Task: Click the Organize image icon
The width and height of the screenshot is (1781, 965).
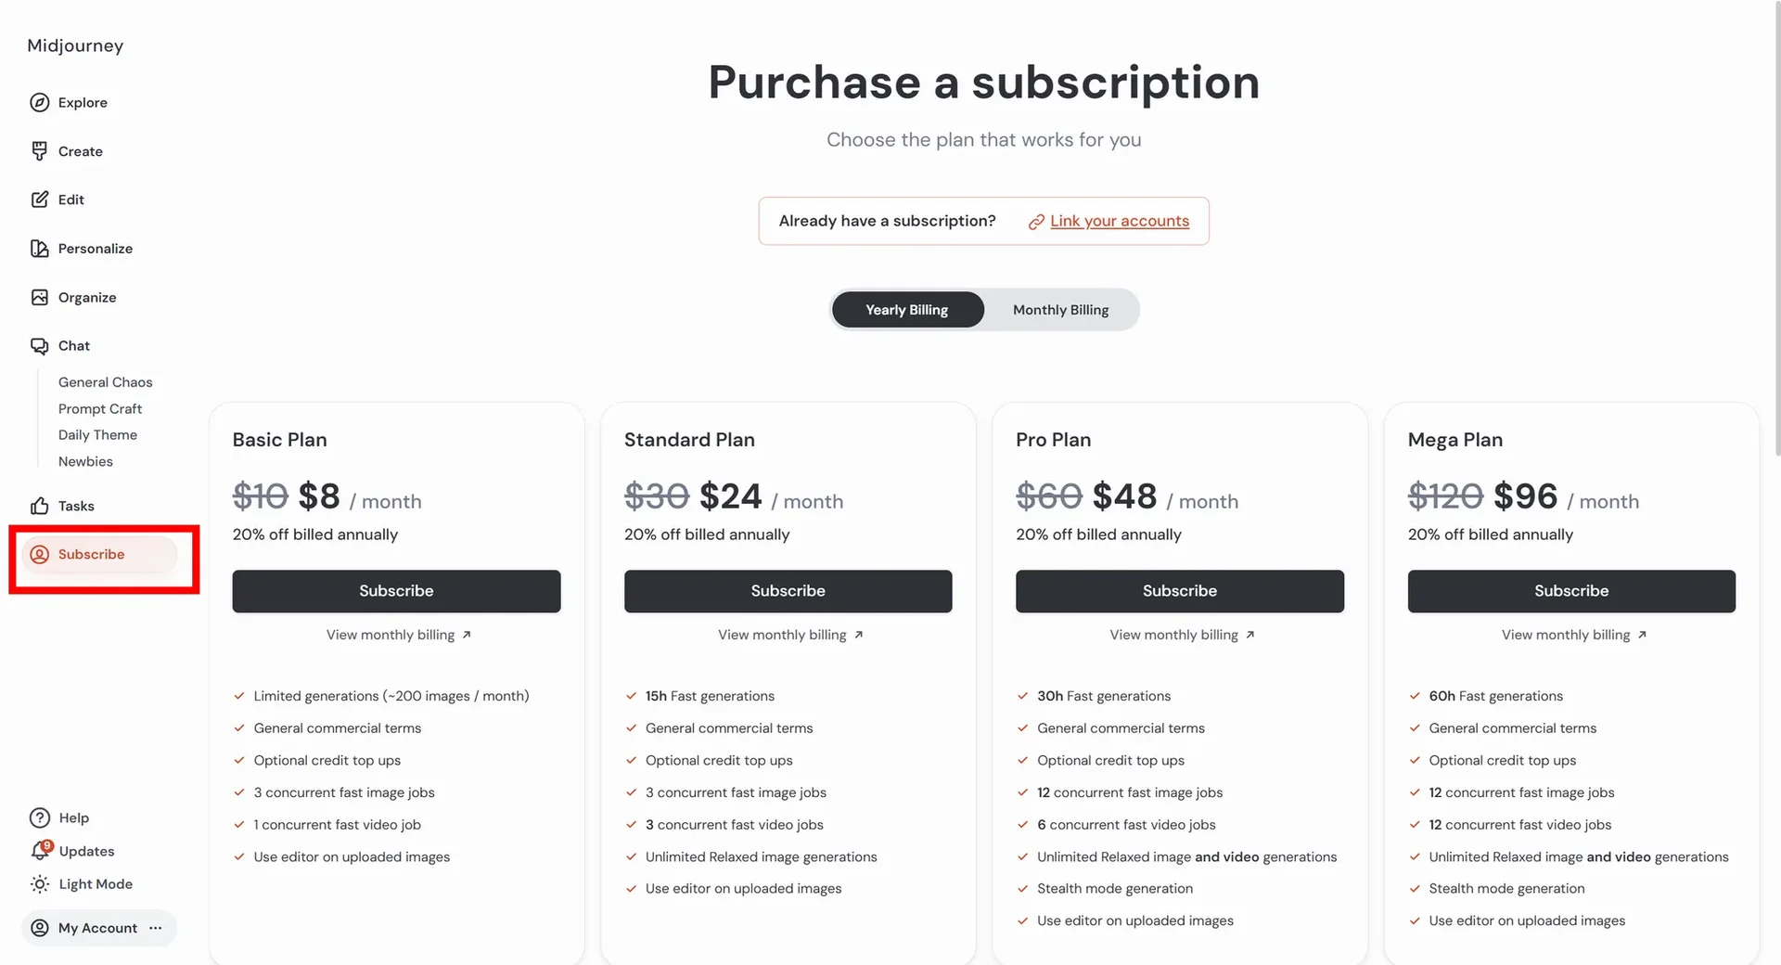Action: [x=39, y=297]
